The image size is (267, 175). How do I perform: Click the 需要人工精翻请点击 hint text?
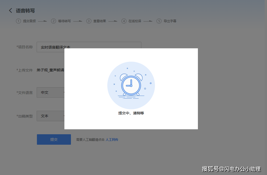(x=90, y=140)
